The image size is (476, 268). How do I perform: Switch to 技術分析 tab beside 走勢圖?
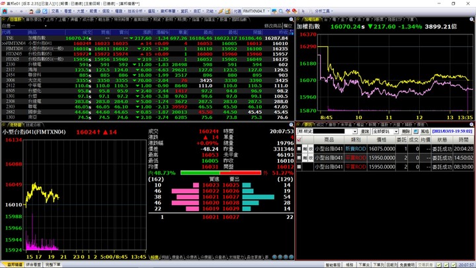click(x=33, y=125)
